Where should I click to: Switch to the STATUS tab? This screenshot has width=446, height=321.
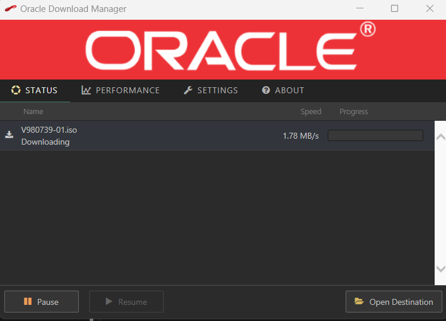coord(35,90)
